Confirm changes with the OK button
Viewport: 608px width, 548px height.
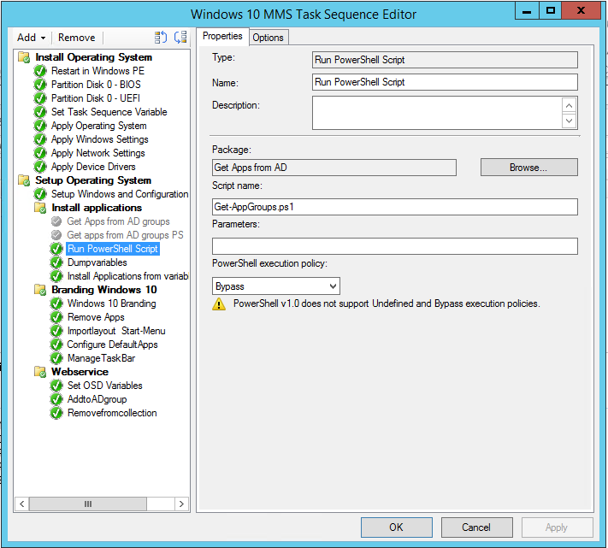pyautogui.click(x=396, y=527)
